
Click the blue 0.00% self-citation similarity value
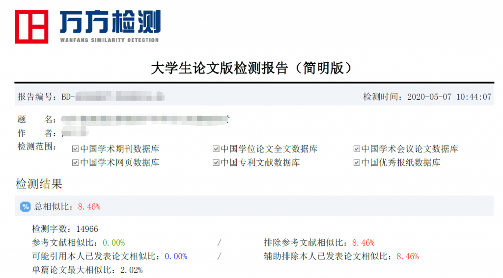point(176,256)
